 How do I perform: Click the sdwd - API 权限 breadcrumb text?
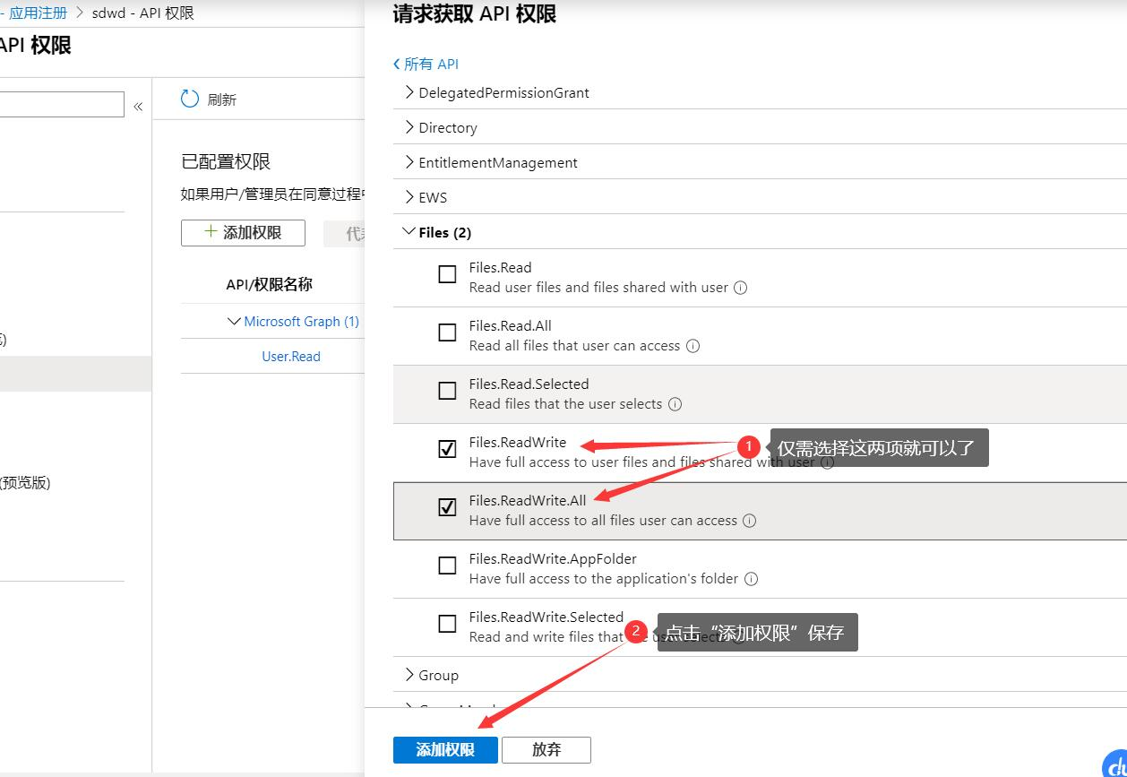[143, 13]
